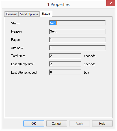Click the Status field showing Sent
Viewport: 117px width, 131px height.
[77, 23]
